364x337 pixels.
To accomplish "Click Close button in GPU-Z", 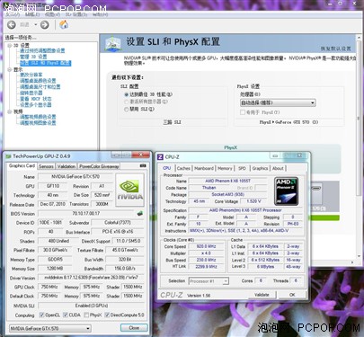I will pyautogui.click(x=134, y=328).
